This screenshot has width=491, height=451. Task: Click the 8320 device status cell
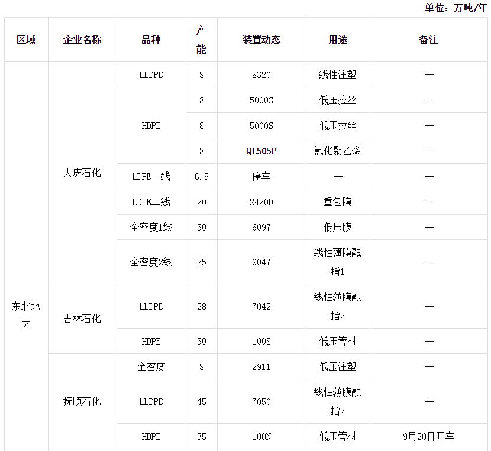[x=261, y=75]
